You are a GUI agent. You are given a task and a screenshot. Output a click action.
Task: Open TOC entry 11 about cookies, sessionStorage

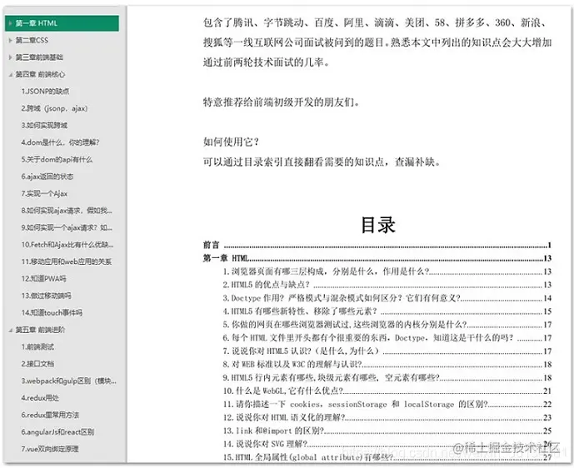pos(387,405)
